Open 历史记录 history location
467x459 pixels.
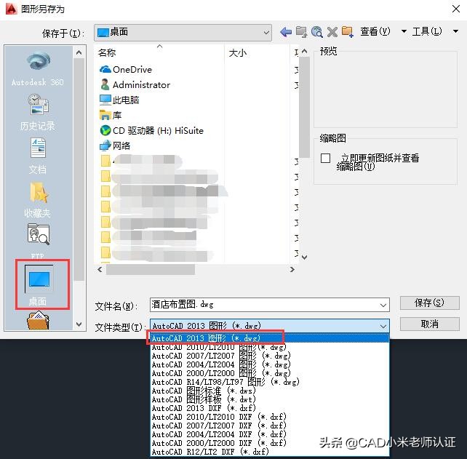[x=38, y=112]
